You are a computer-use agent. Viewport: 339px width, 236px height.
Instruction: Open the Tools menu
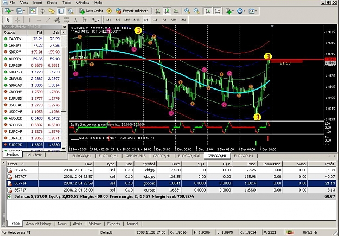[x=67, y=3]
